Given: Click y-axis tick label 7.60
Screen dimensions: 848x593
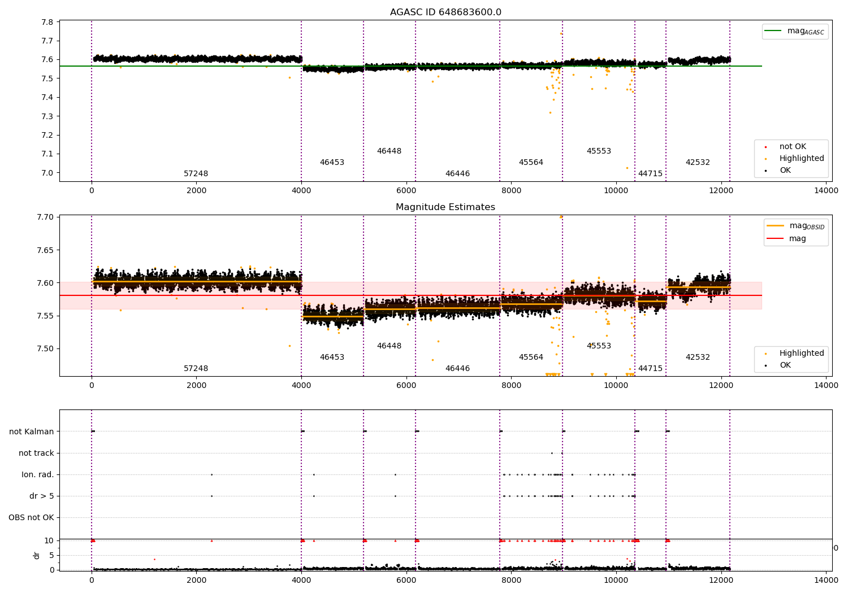Looking at the screenshot, I should coord(45,283).
